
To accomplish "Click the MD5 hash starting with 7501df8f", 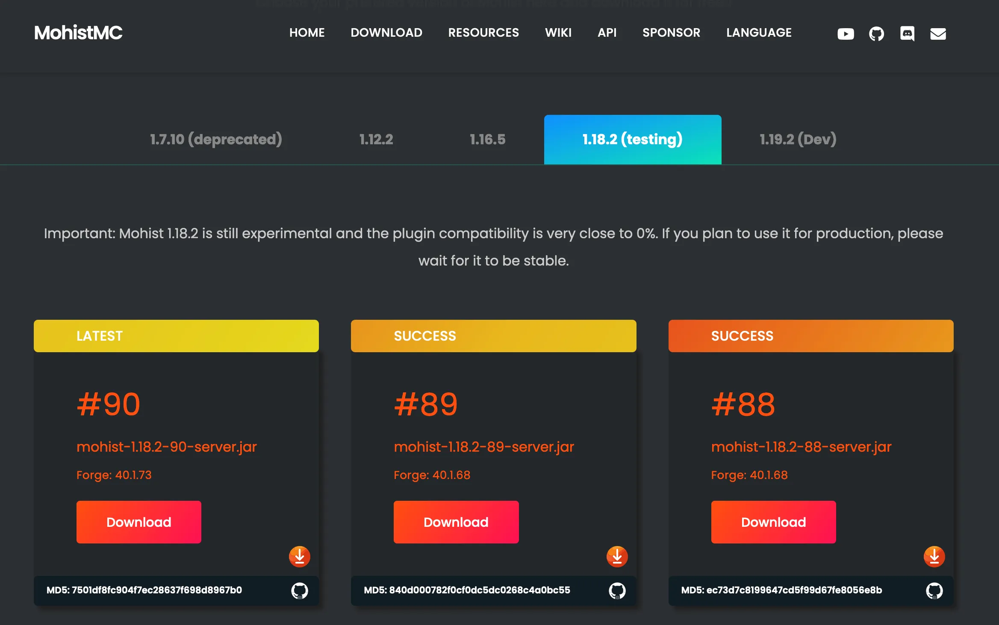I will 144,590.
